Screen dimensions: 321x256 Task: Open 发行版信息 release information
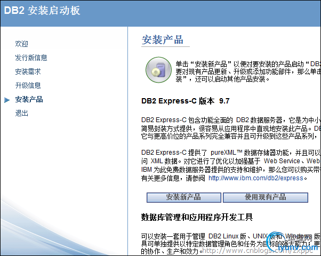click(31, 58)
